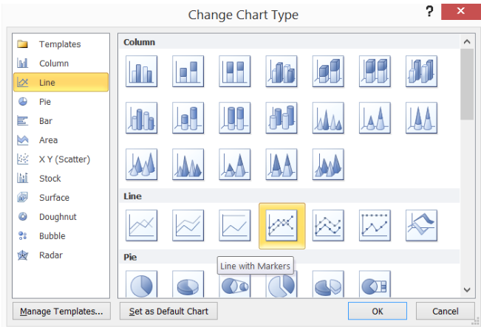This screenshot has height=327, width=481.
Task: Confirm with the OK button
Action: coord(378,311)
